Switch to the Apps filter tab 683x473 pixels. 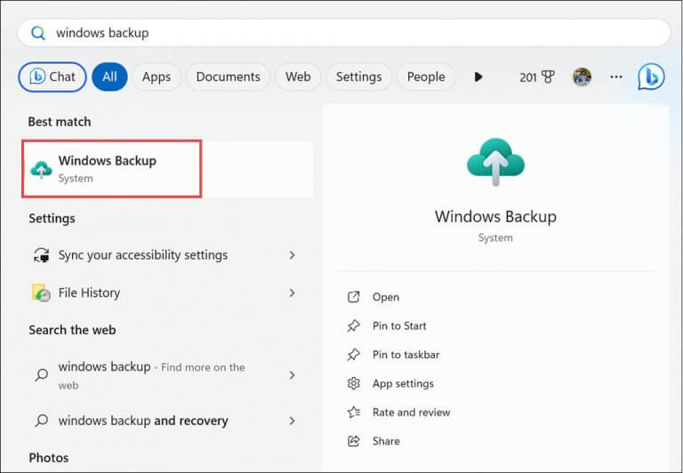click(x=157, y=77)
